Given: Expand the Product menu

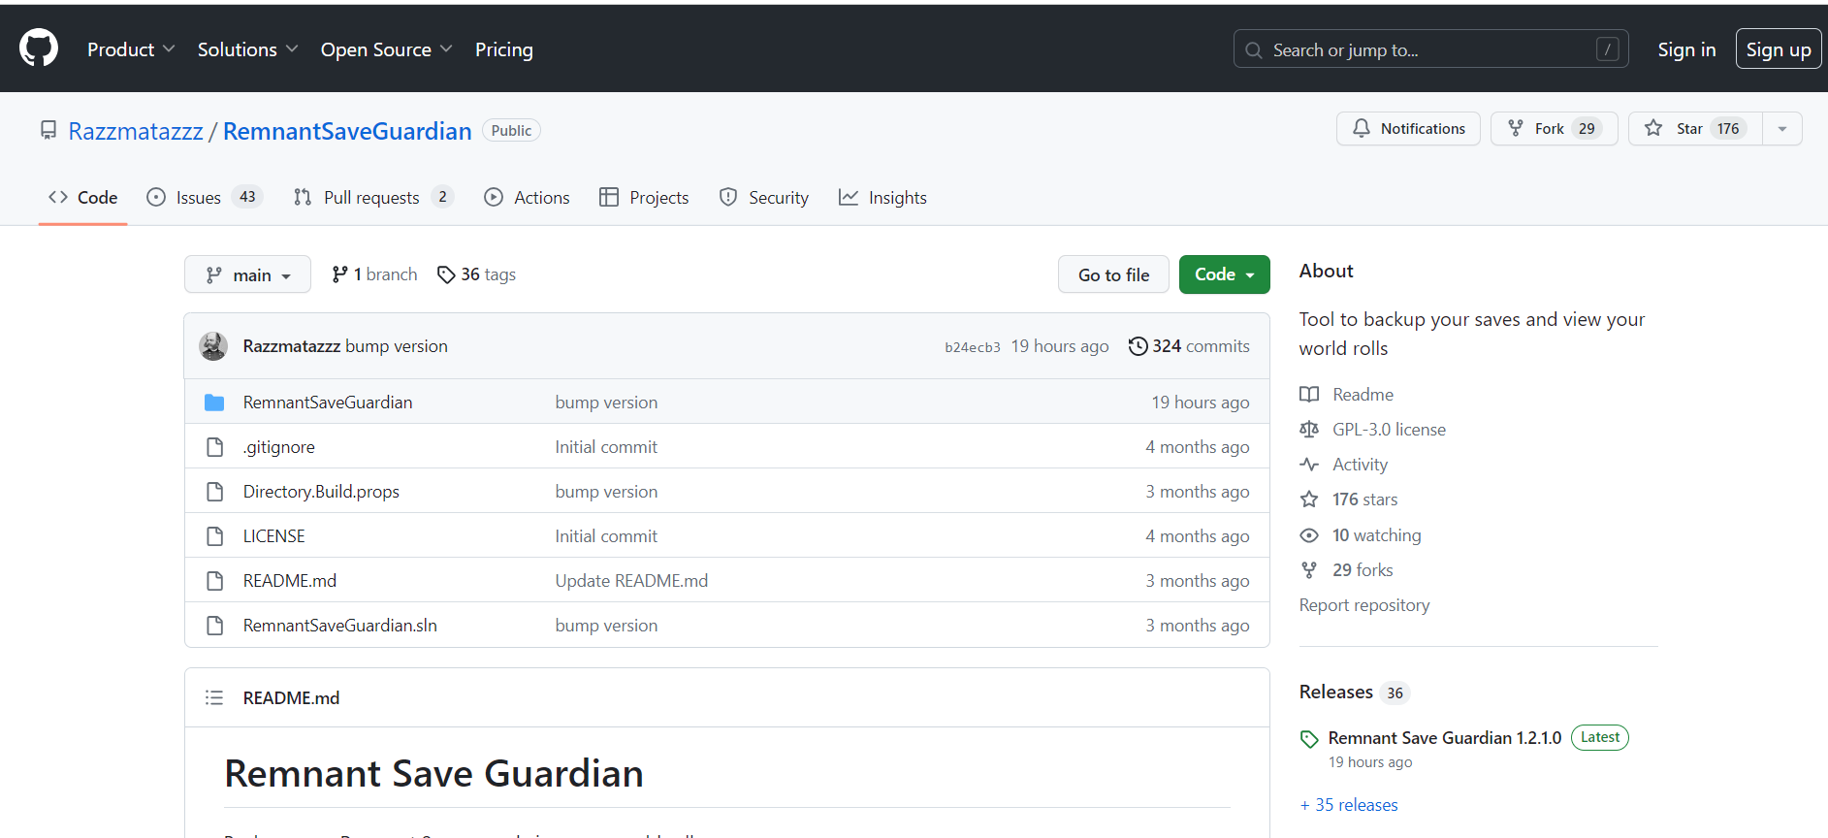Looking at the screenshot, I should click(x=131, y=49).
